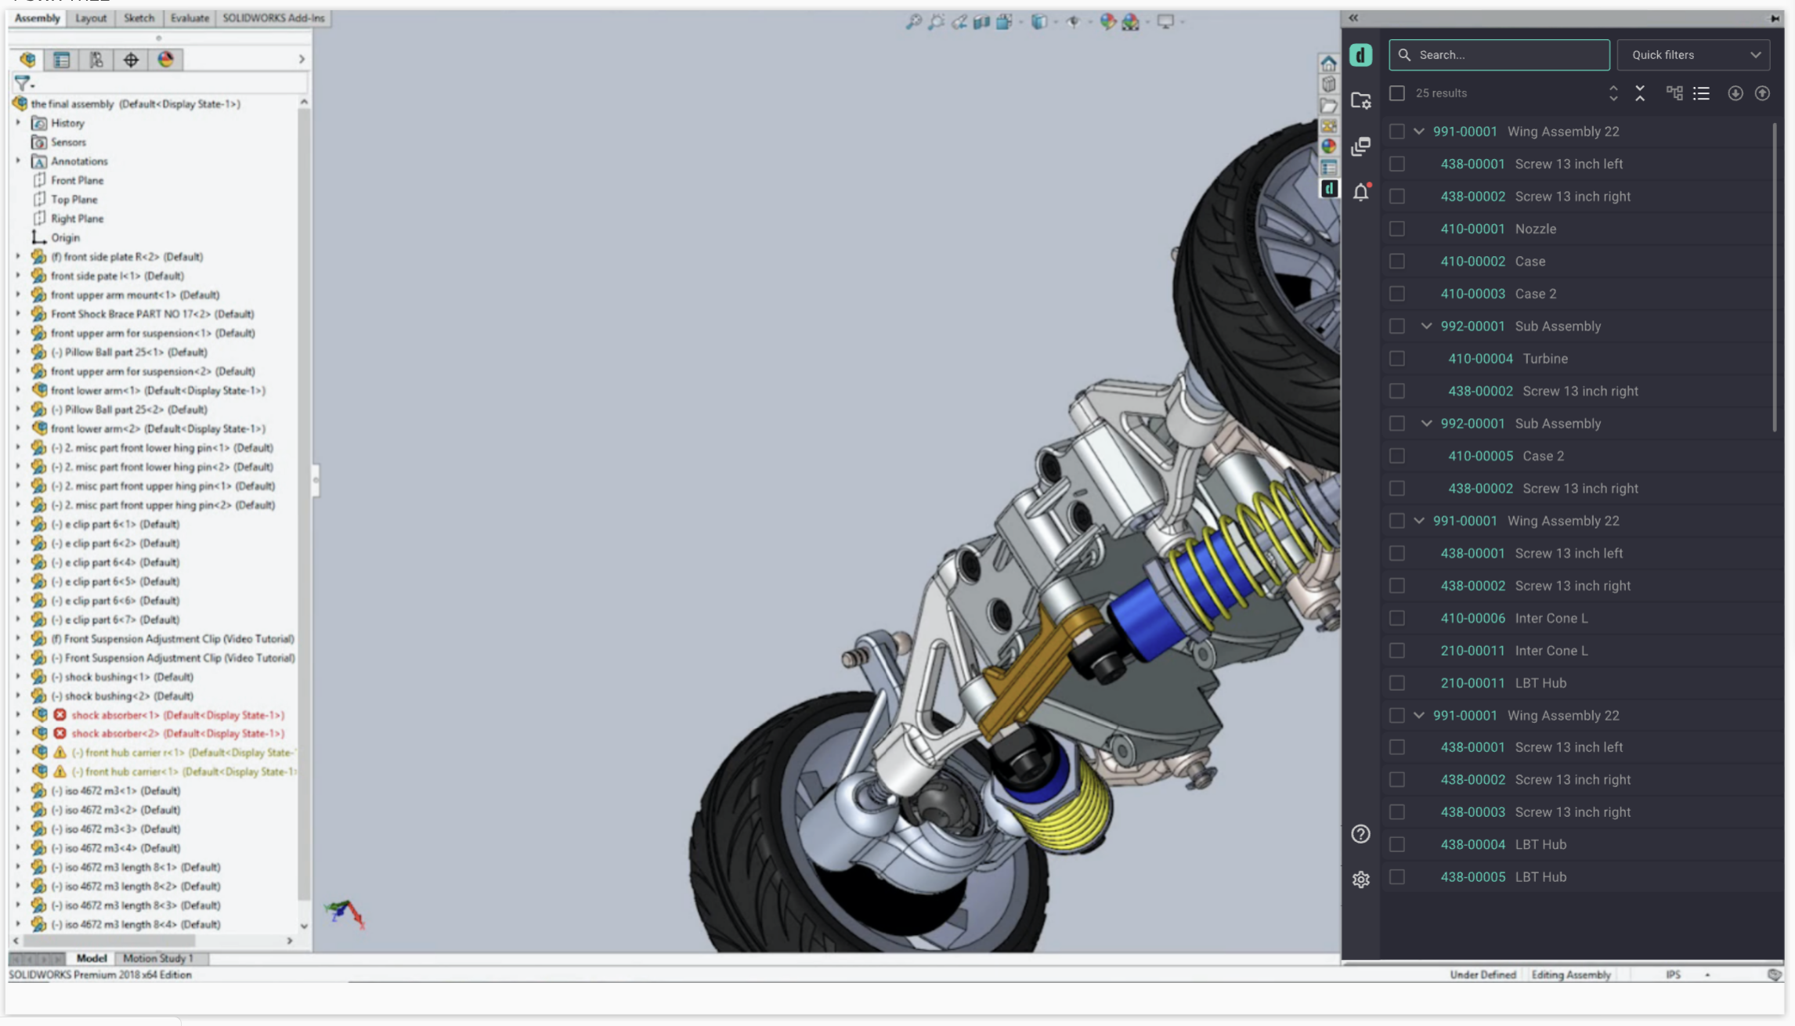Click the 438-00004 LBT Hub part link
Screen dimensions: 1795x1026
point(1472,844)
